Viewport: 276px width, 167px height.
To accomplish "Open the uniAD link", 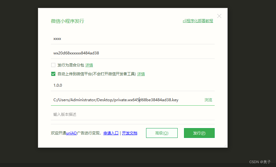I will (x=71, y=133).
